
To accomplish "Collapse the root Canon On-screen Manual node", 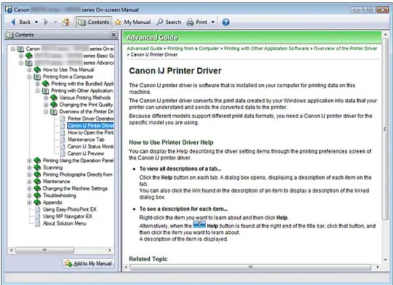I will click(13, 49).
